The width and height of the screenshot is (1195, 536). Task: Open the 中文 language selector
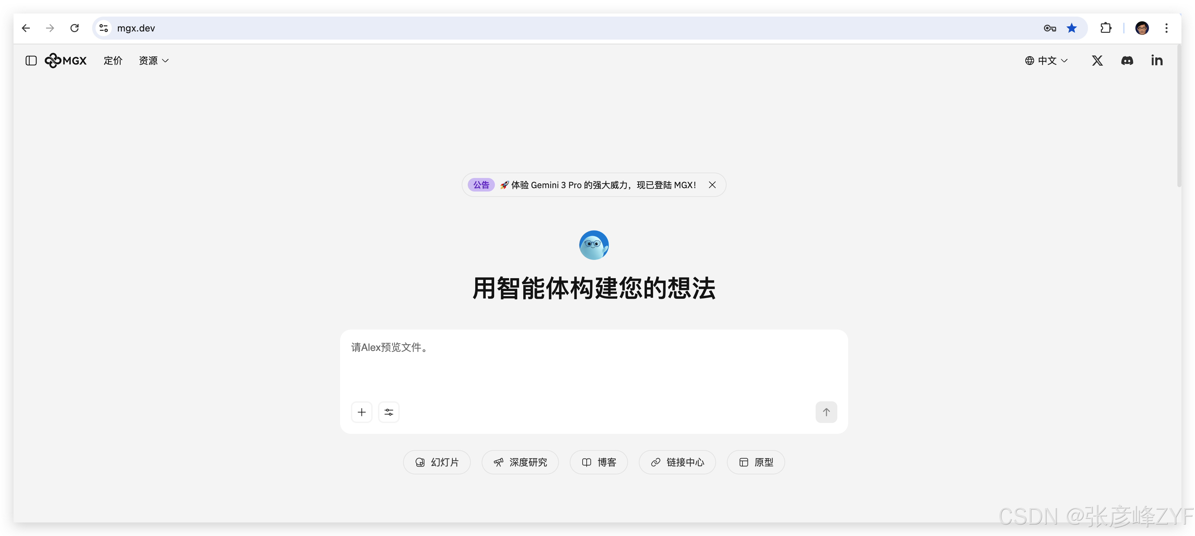pyautogui.click(x=1046, y=61)
